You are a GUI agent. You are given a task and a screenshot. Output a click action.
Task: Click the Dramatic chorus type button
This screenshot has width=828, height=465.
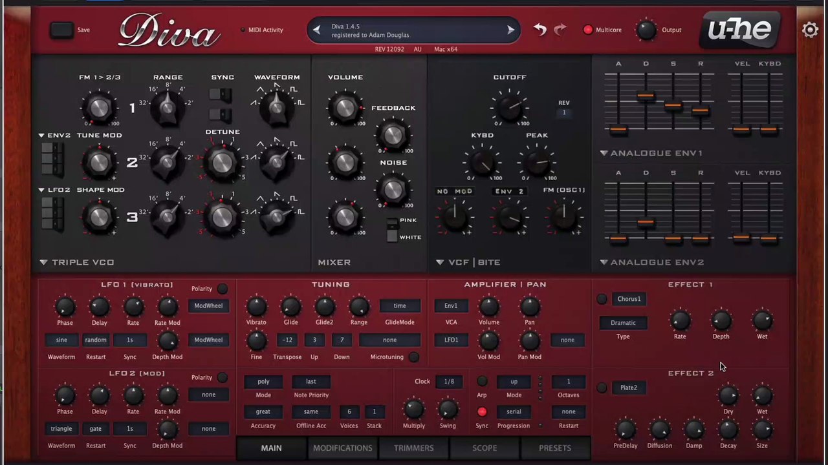pos(623,322)
